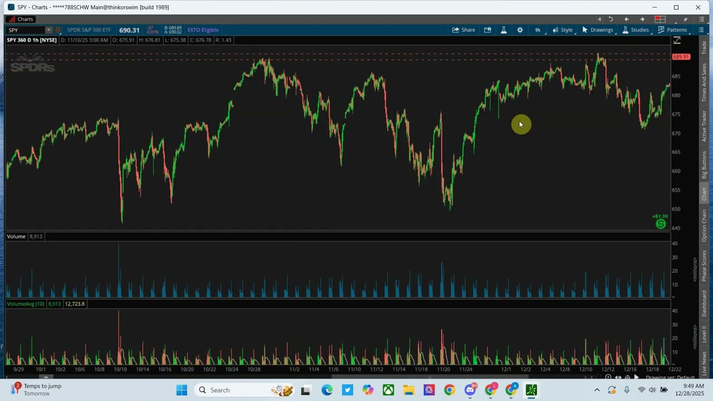Viewport: 713px width, 401px height.
Task: Click the crosshair pan icon below chart
Action: [x=627, y=378]
